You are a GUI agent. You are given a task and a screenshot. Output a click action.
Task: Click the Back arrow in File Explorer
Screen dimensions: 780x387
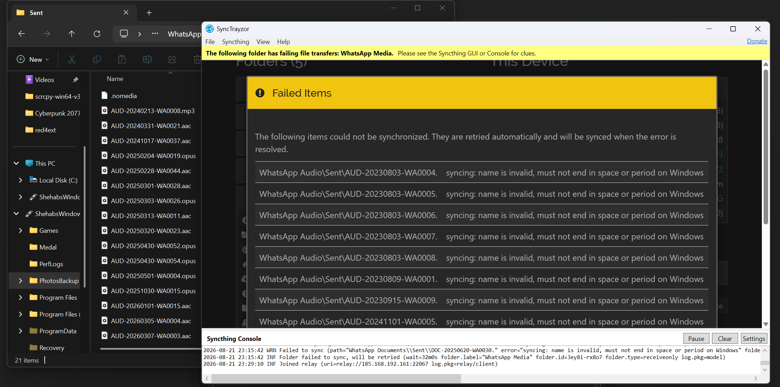tap(22, 34)
